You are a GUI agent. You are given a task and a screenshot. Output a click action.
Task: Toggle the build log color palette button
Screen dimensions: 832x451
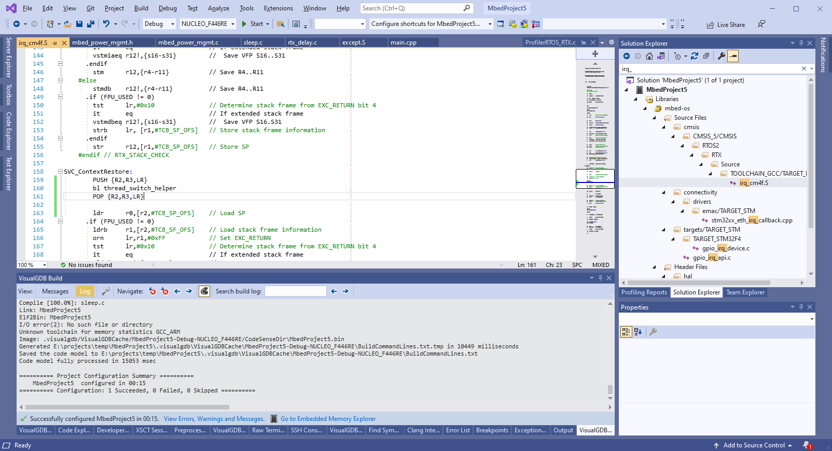tap(204, 291)
